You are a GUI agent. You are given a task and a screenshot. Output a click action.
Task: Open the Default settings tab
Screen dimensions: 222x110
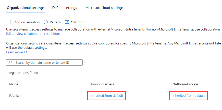coord(65,8)
